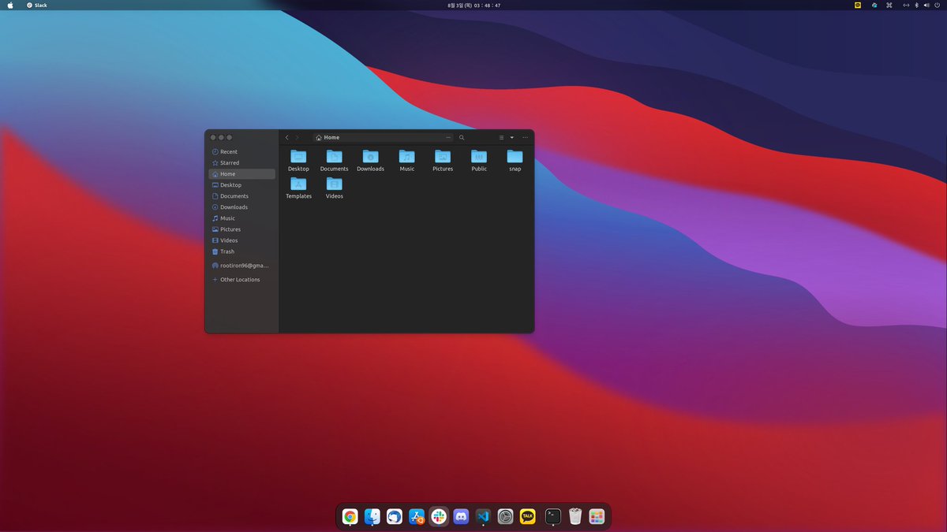Click the Apple logo in the top bar
Image resolution: width=947 pixels, height=532 pixels.
click(10, 5)
